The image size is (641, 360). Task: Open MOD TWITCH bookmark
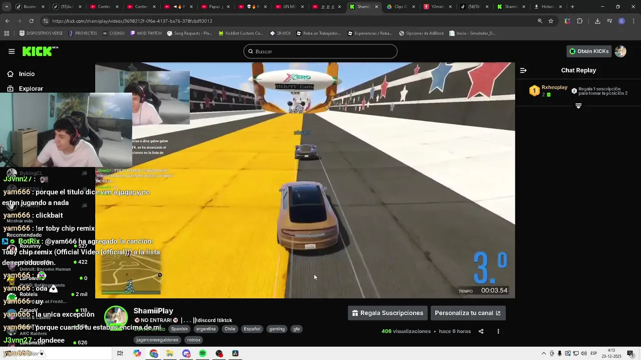pos(146,33)
